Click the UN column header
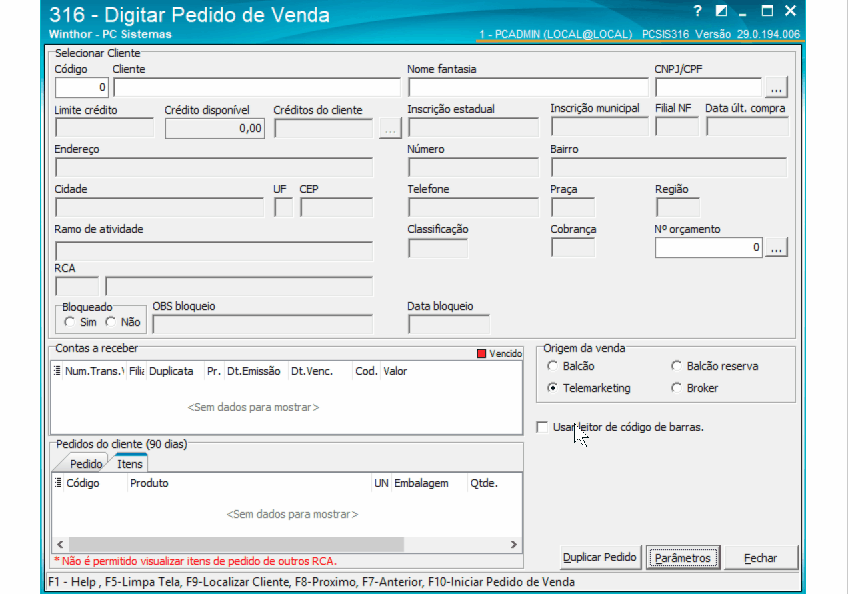This screenshot has width=848, height=594. 381,483
